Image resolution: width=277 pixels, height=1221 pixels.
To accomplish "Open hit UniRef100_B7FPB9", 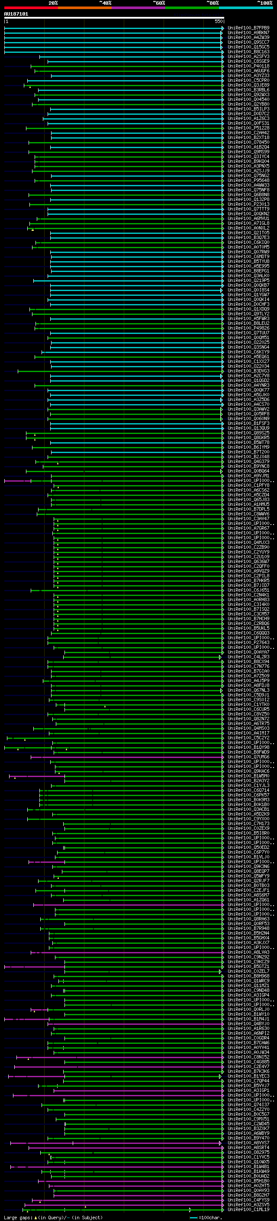I will [x=248, y=28].
